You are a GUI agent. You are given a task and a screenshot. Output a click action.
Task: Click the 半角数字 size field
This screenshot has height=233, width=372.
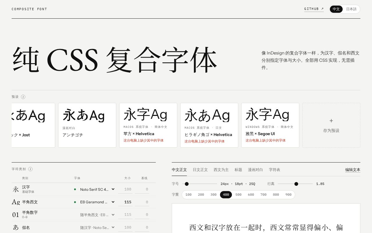click(x=125, y=215)
